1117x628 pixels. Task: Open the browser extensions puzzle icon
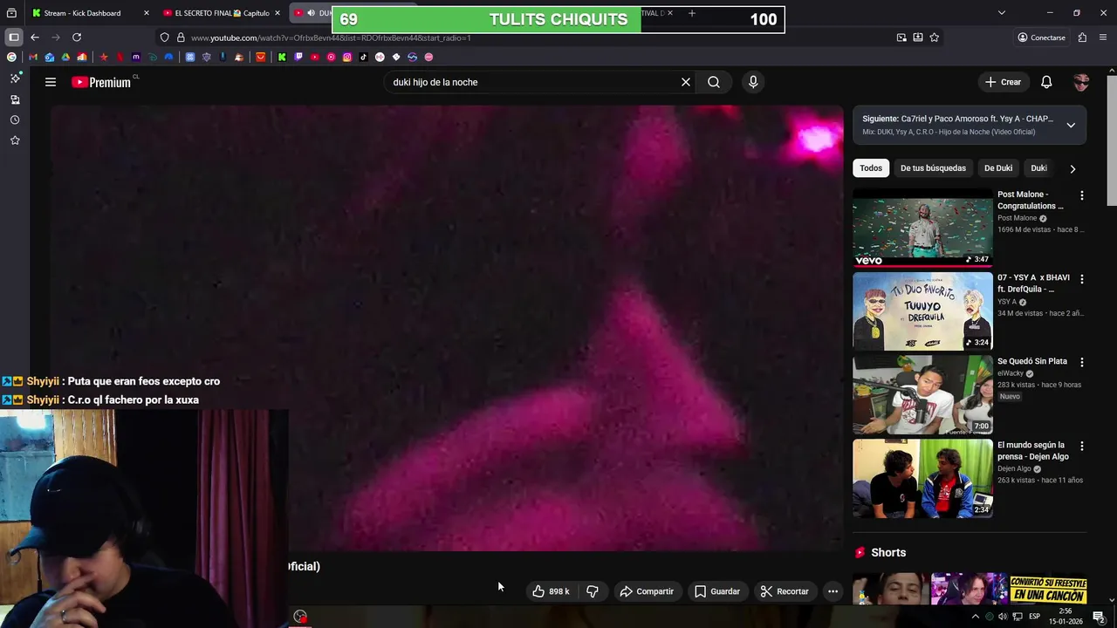(1082, 38)
